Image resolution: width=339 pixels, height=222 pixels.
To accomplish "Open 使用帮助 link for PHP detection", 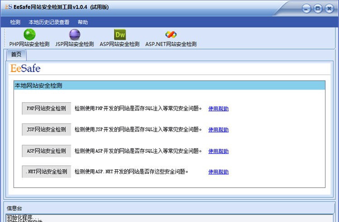I will pos(218,109).
